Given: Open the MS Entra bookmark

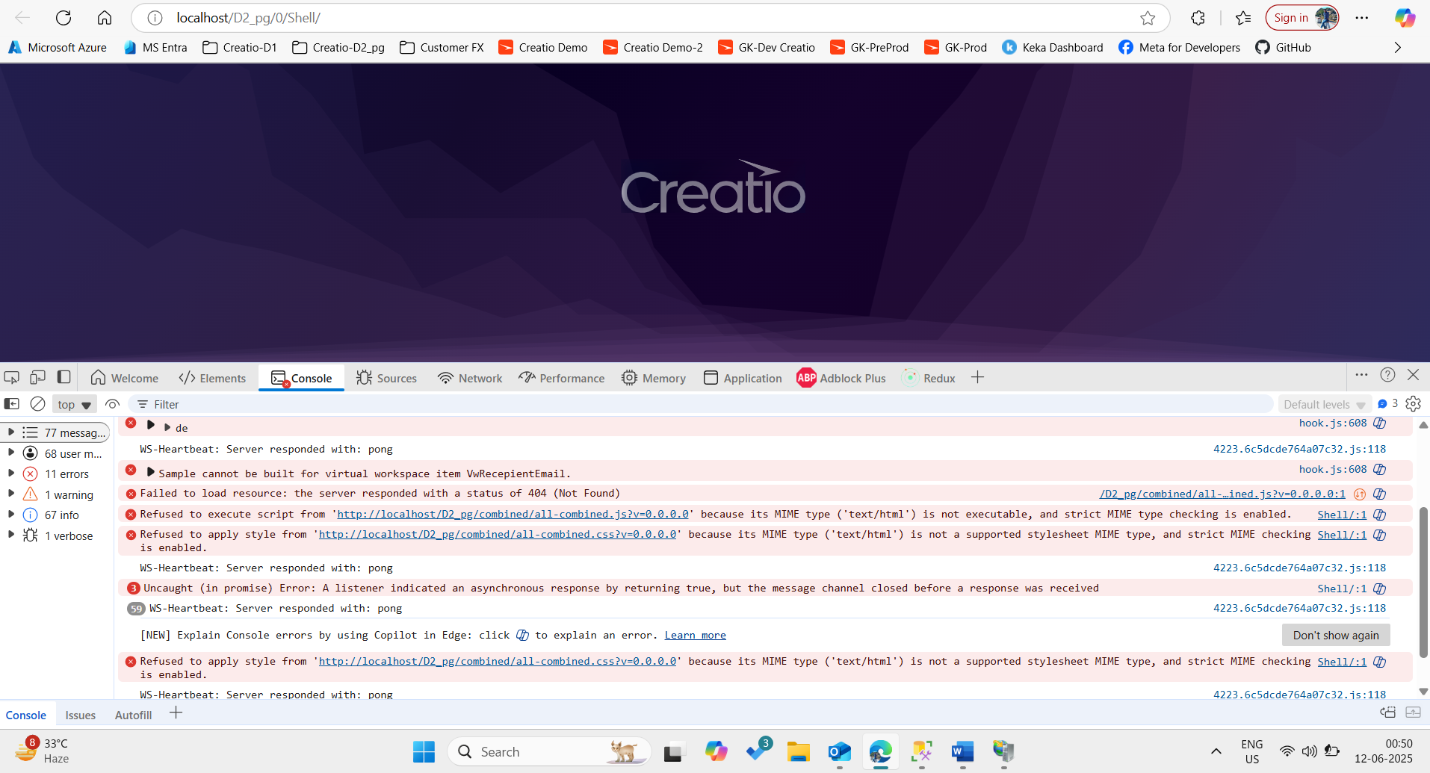Looking at the screenshot, I should (x=155, y=48).
